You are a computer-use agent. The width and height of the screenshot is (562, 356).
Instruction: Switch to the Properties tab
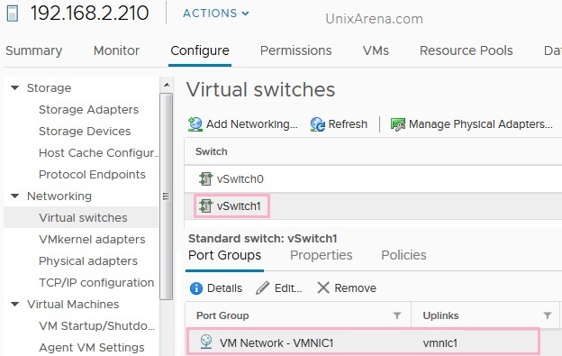click(x=322, y=255)
